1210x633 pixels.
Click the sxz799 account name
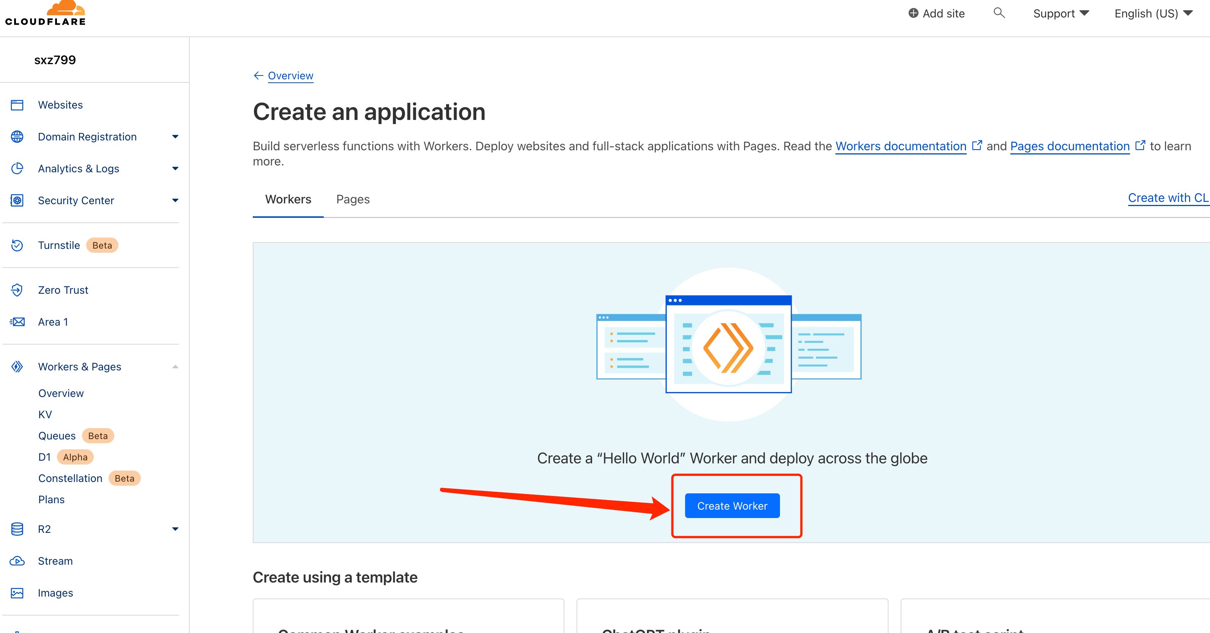click(55, 60)
